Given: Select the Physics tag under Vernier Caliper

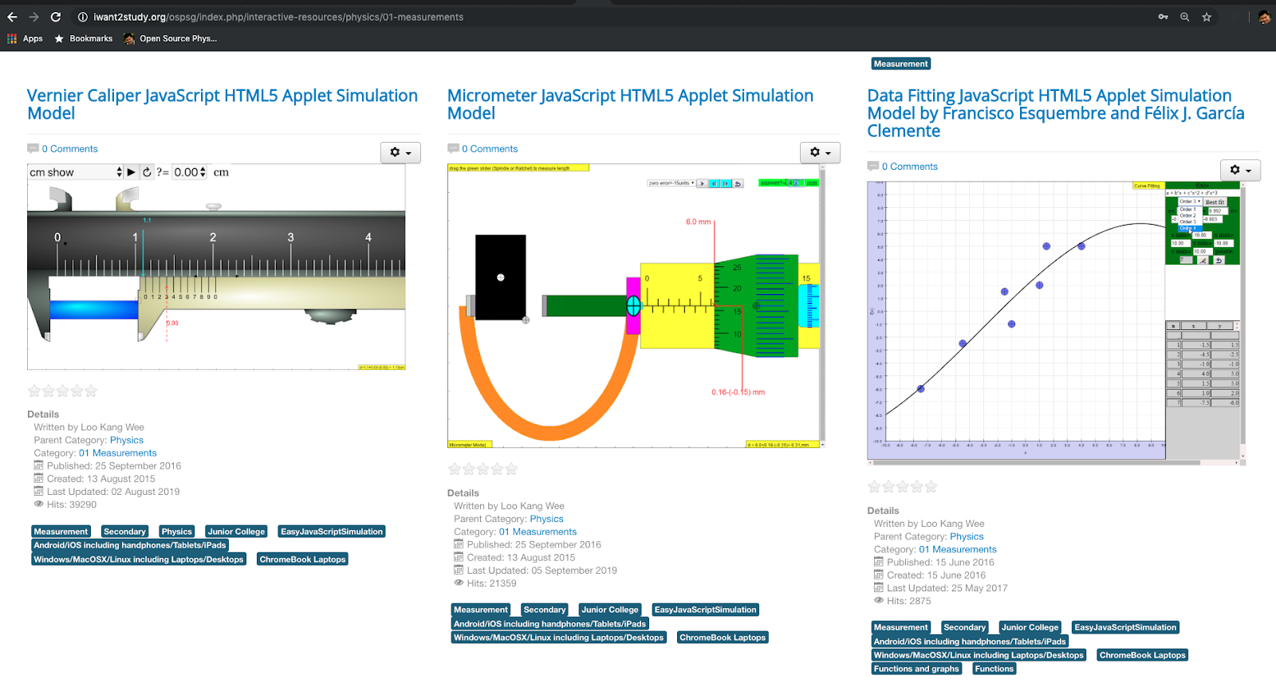Looking at the screenshot, I should pos(177,532).
